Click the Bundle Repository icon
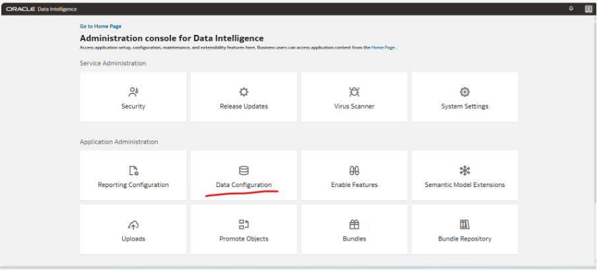This screenshot has width=597, height=270. [x=464, y=225]
